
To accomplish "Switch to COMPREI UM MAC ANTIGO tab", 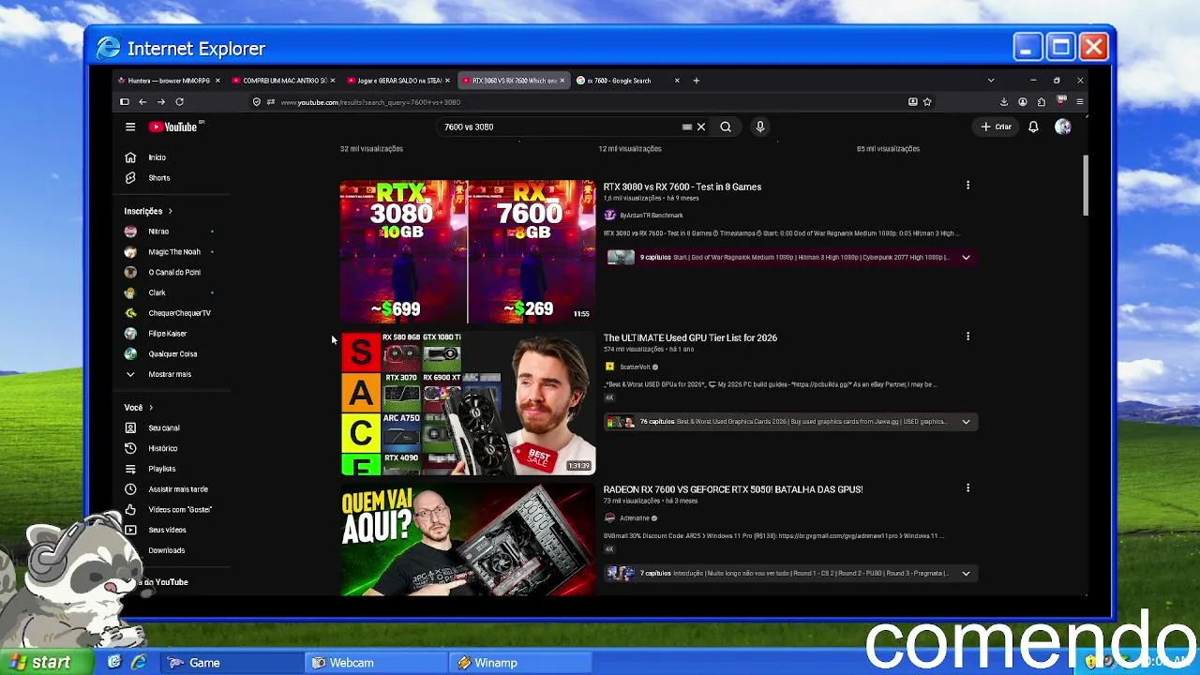I will 283,81.
